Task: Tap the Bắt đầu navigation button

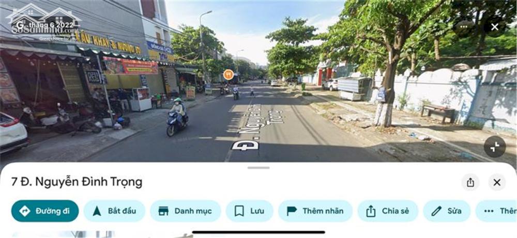Action: (114, 211)
